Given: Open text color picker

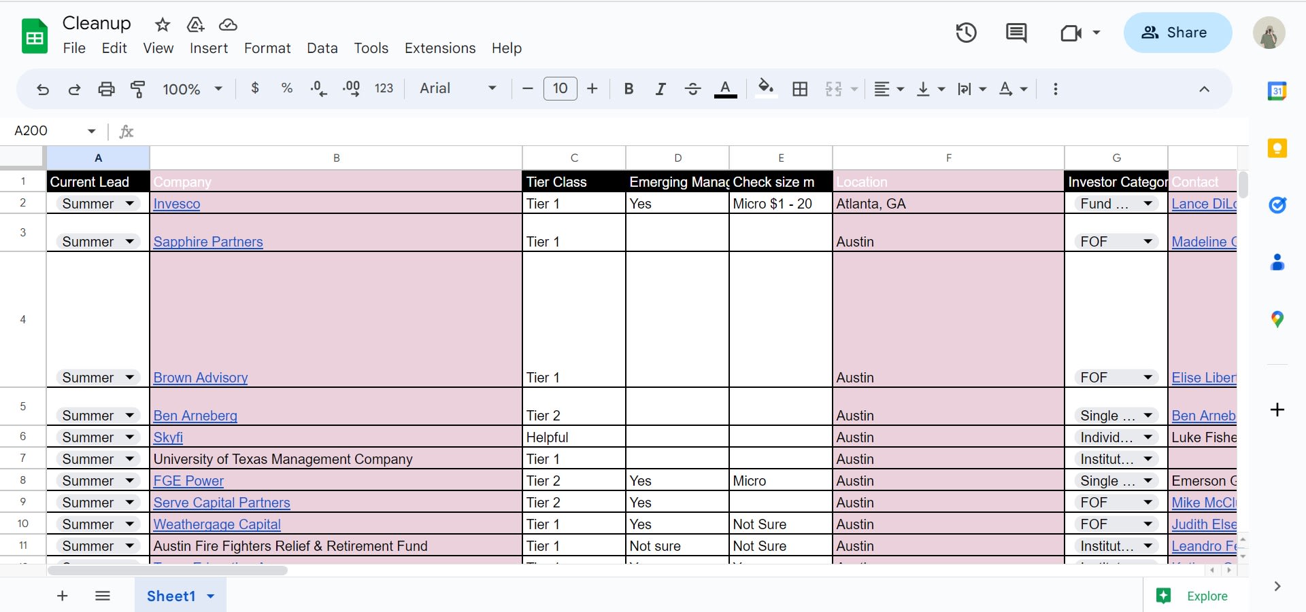Looking at the screenshot, I should point(726,89).
